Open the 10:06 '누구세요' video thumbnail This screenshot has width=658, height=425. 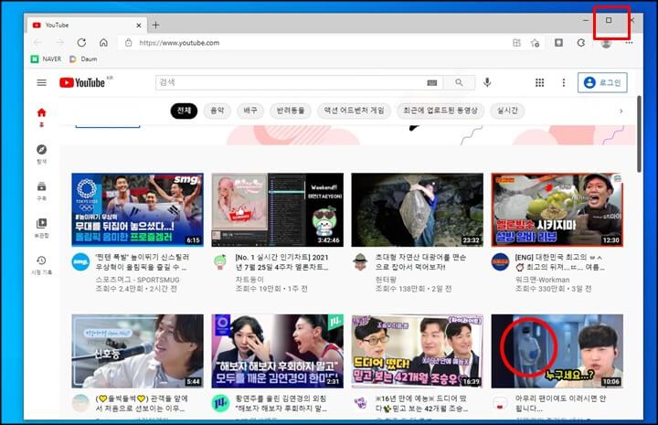(x=557, y=351)
